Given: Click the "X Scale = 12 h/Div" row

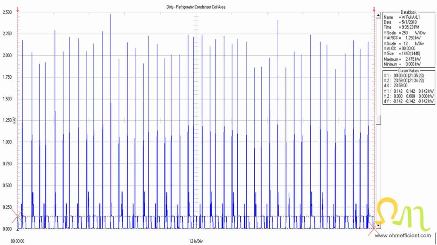Looking at the screenshot, I should pyautogui.click(x=404, y=44).
